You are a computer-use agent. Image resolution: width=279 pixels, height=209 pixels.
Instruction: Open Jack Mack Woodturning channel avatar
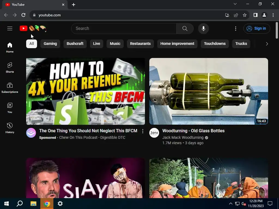[x=154, y=133]
